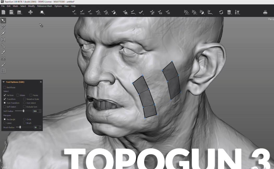Open the Reference Mesh menu
274x169 pixels.
(44, 6)
